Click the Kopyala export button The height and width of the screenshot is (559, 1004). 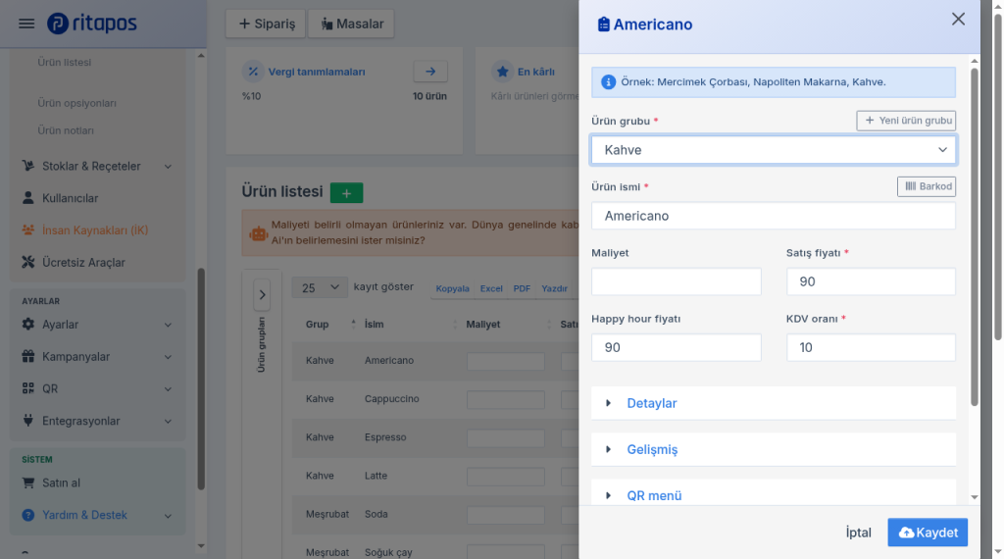(x=453, y=288)
